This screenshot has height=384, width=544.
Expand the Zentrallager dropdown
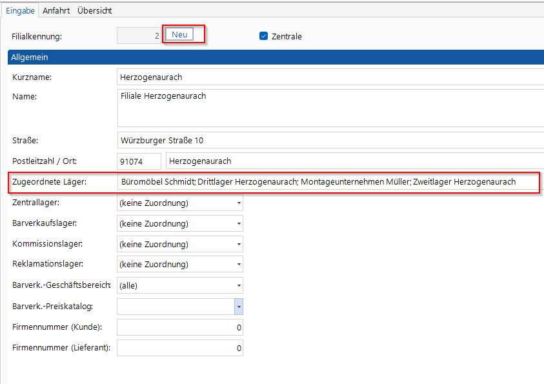pos(239,203)
